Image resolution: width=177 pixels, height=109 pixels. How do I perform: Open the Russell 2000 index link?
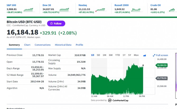click(x=122, y=5)
